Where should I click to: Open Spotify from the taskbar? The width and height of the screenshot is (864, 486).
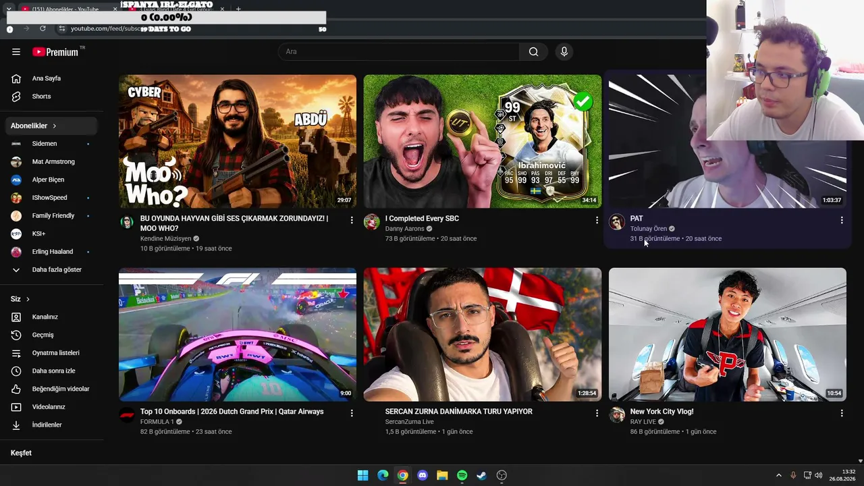462,475
